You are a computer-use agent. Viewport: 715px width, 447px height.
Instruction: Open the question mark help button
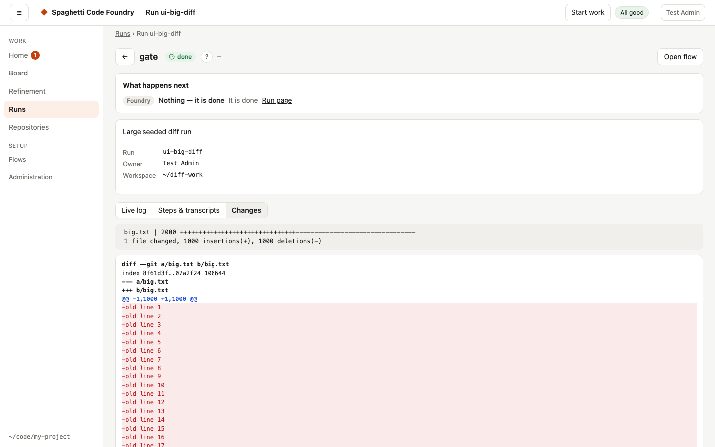point(207,57)
